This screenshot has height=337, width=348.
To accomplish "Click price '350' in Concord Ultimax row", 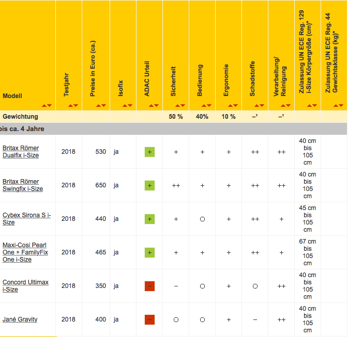I will (x=101, y=286).
